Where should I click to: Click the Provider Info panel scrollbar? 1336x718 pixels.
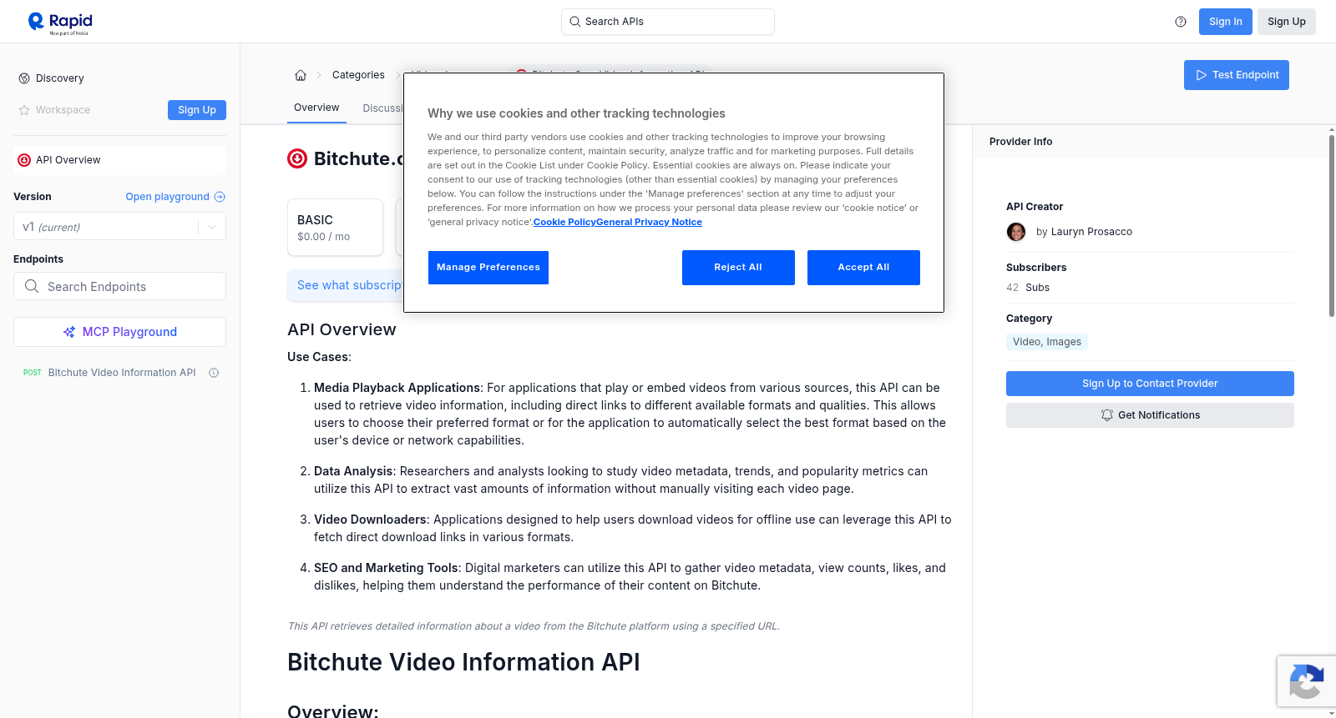(1331, 225)
